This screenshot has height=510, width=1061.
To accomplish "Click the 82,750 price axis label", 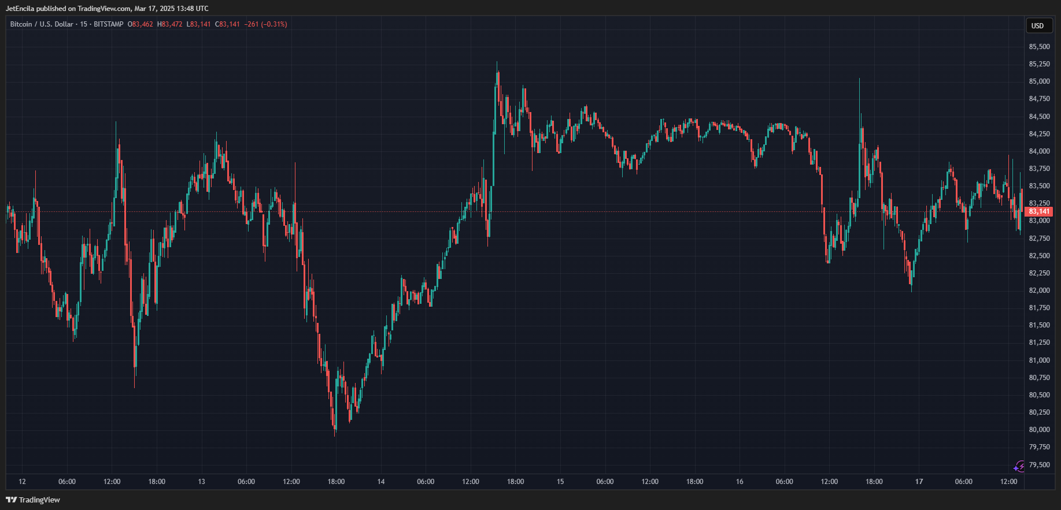I will [x=1039, y=239].
